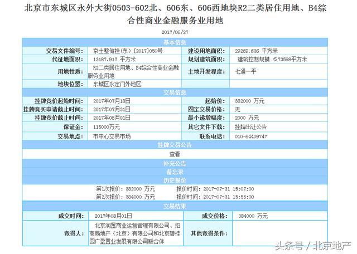
Task: Click the 其它文件下载 label
Action: [x=206, y=127]
